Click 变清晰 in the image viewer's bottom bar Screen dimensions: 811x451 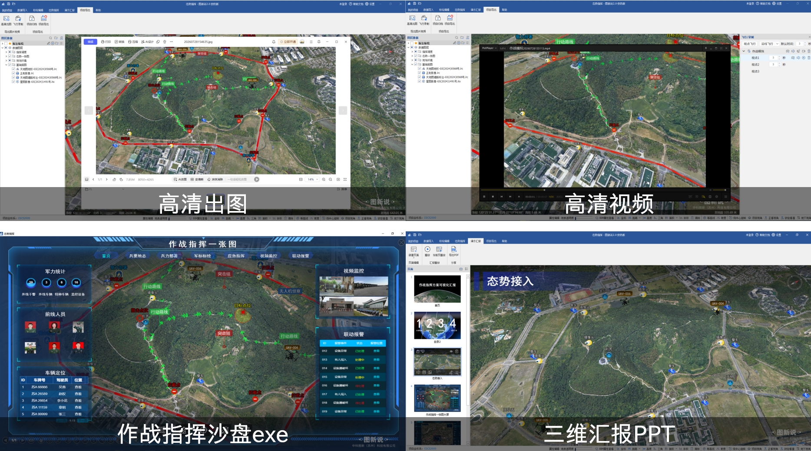(197, 179)
